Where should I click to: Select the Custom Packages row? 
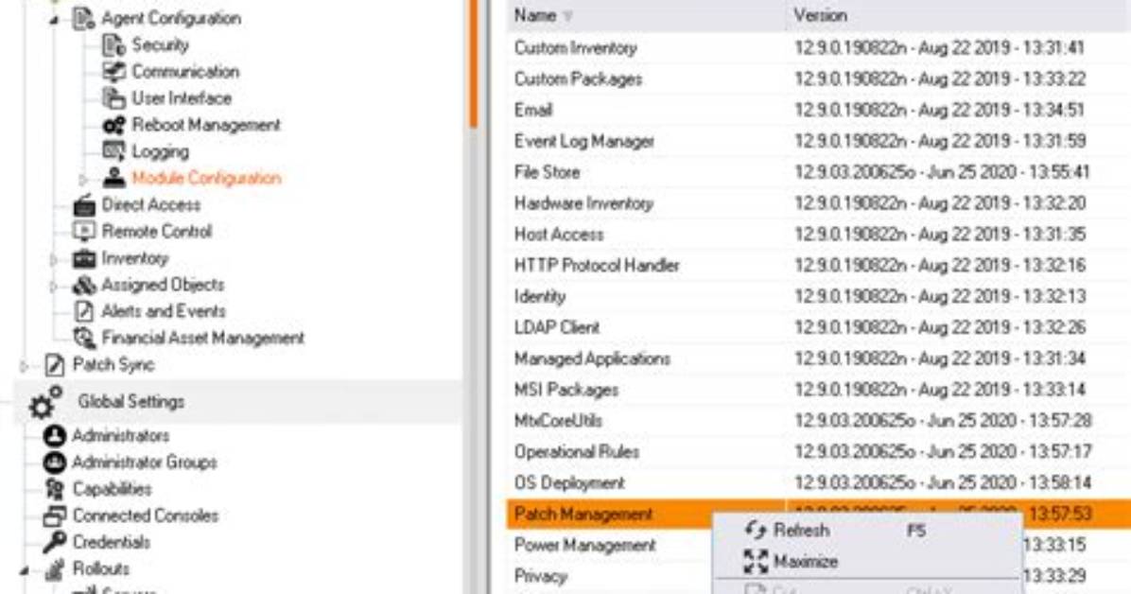(819, 79)
